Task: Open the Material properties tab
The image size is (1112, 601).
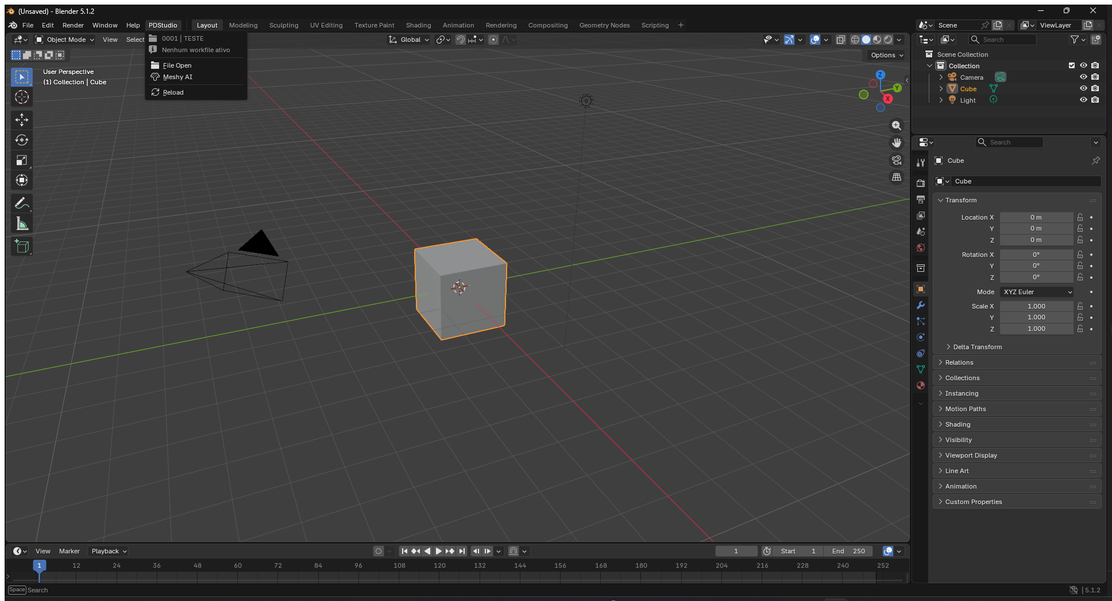Action: point(921,385)
